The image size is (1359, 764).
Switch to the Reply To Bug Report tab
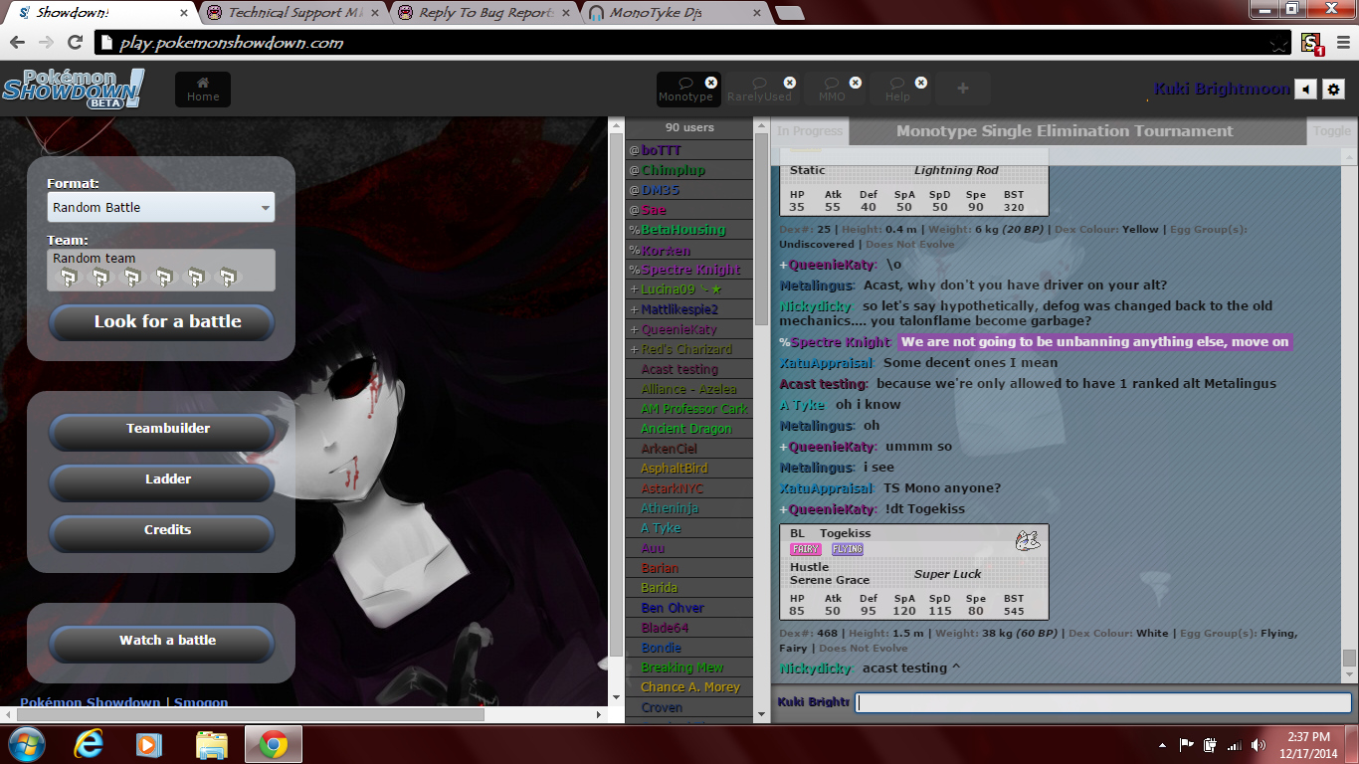click(484, 13)
